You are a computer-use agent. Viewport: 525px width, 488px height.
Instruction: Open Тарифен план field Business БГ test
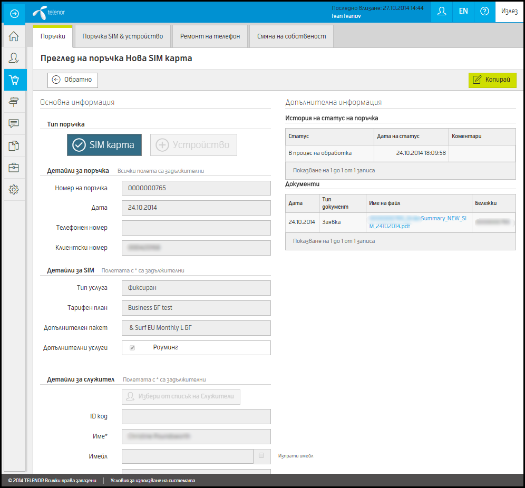[196, 308]
